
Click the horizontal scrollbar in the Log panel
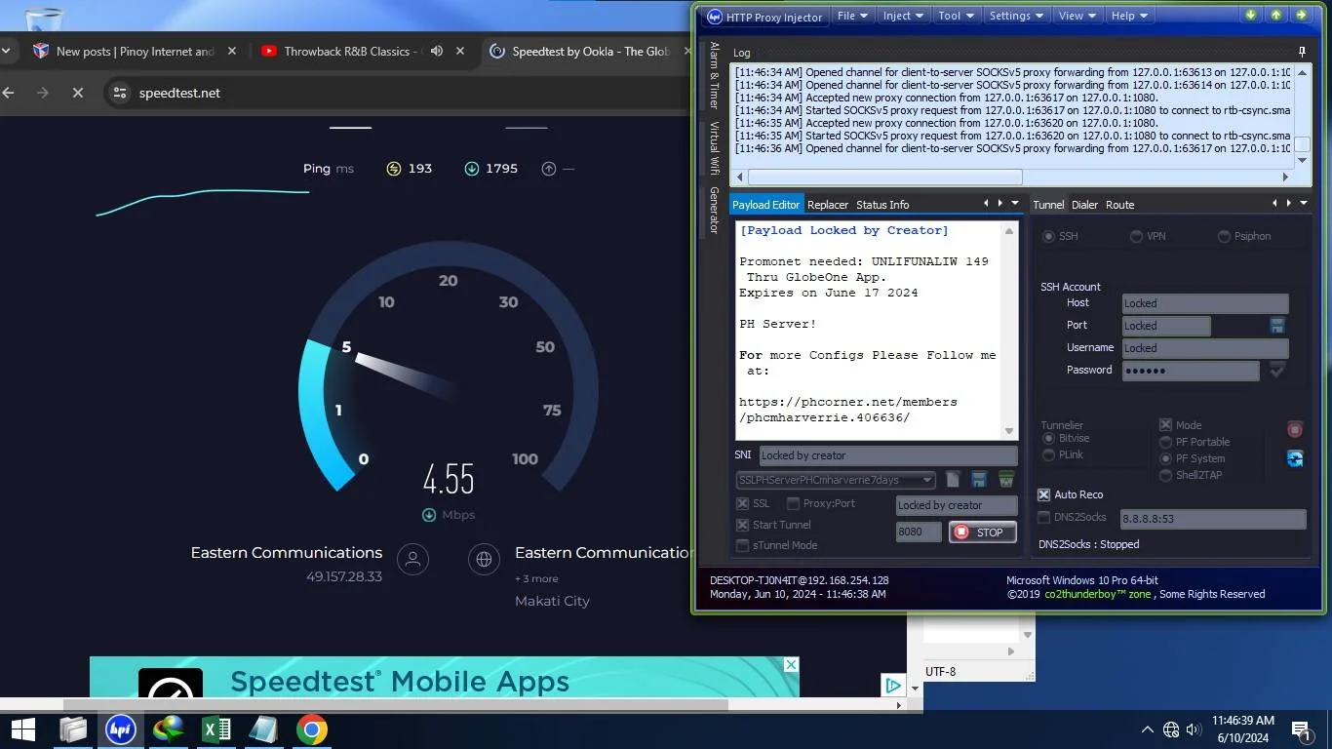pos(885,177)
